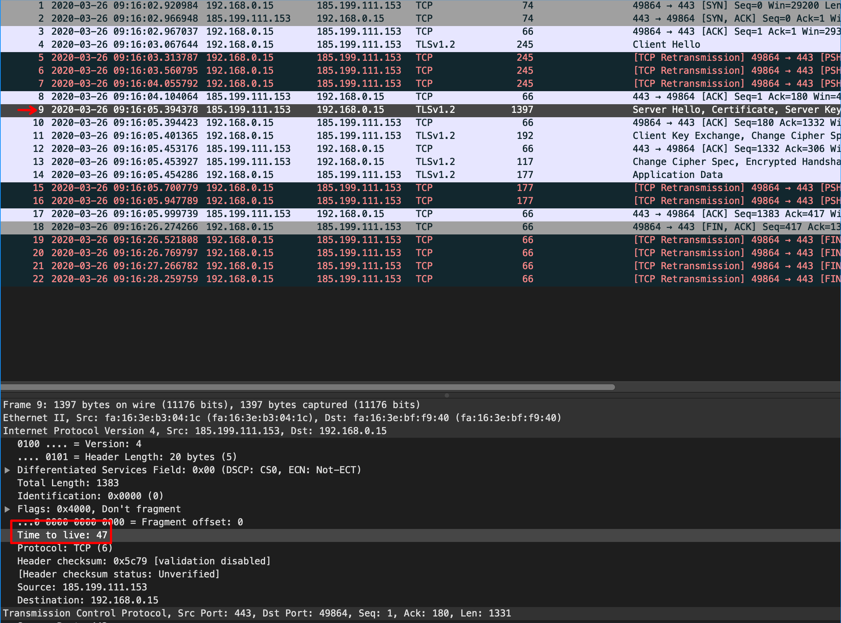Viewport: 841px width, 623px height.
Task: Click the Time to live: 47 field
Action: point(63,535)
